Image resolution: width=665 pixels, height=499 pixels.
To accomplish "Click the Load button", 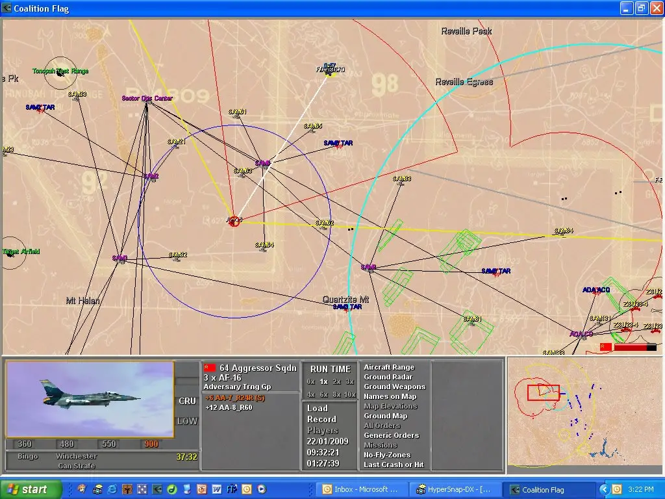I will (318, 408).
